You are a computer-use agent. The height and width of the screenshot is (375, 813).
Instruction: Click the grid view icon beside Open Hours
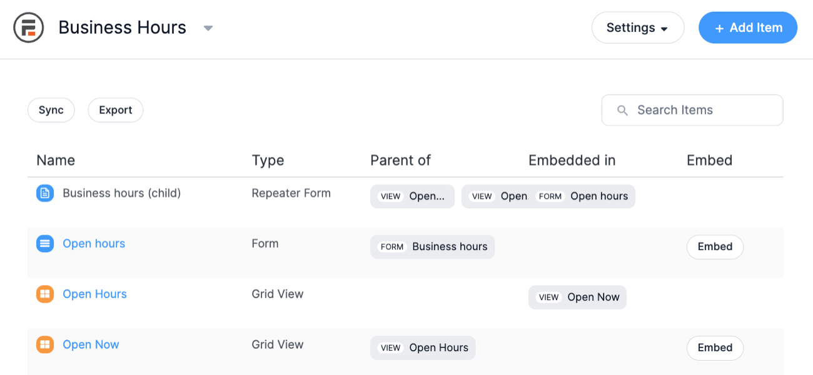click(x=45, y=294)
